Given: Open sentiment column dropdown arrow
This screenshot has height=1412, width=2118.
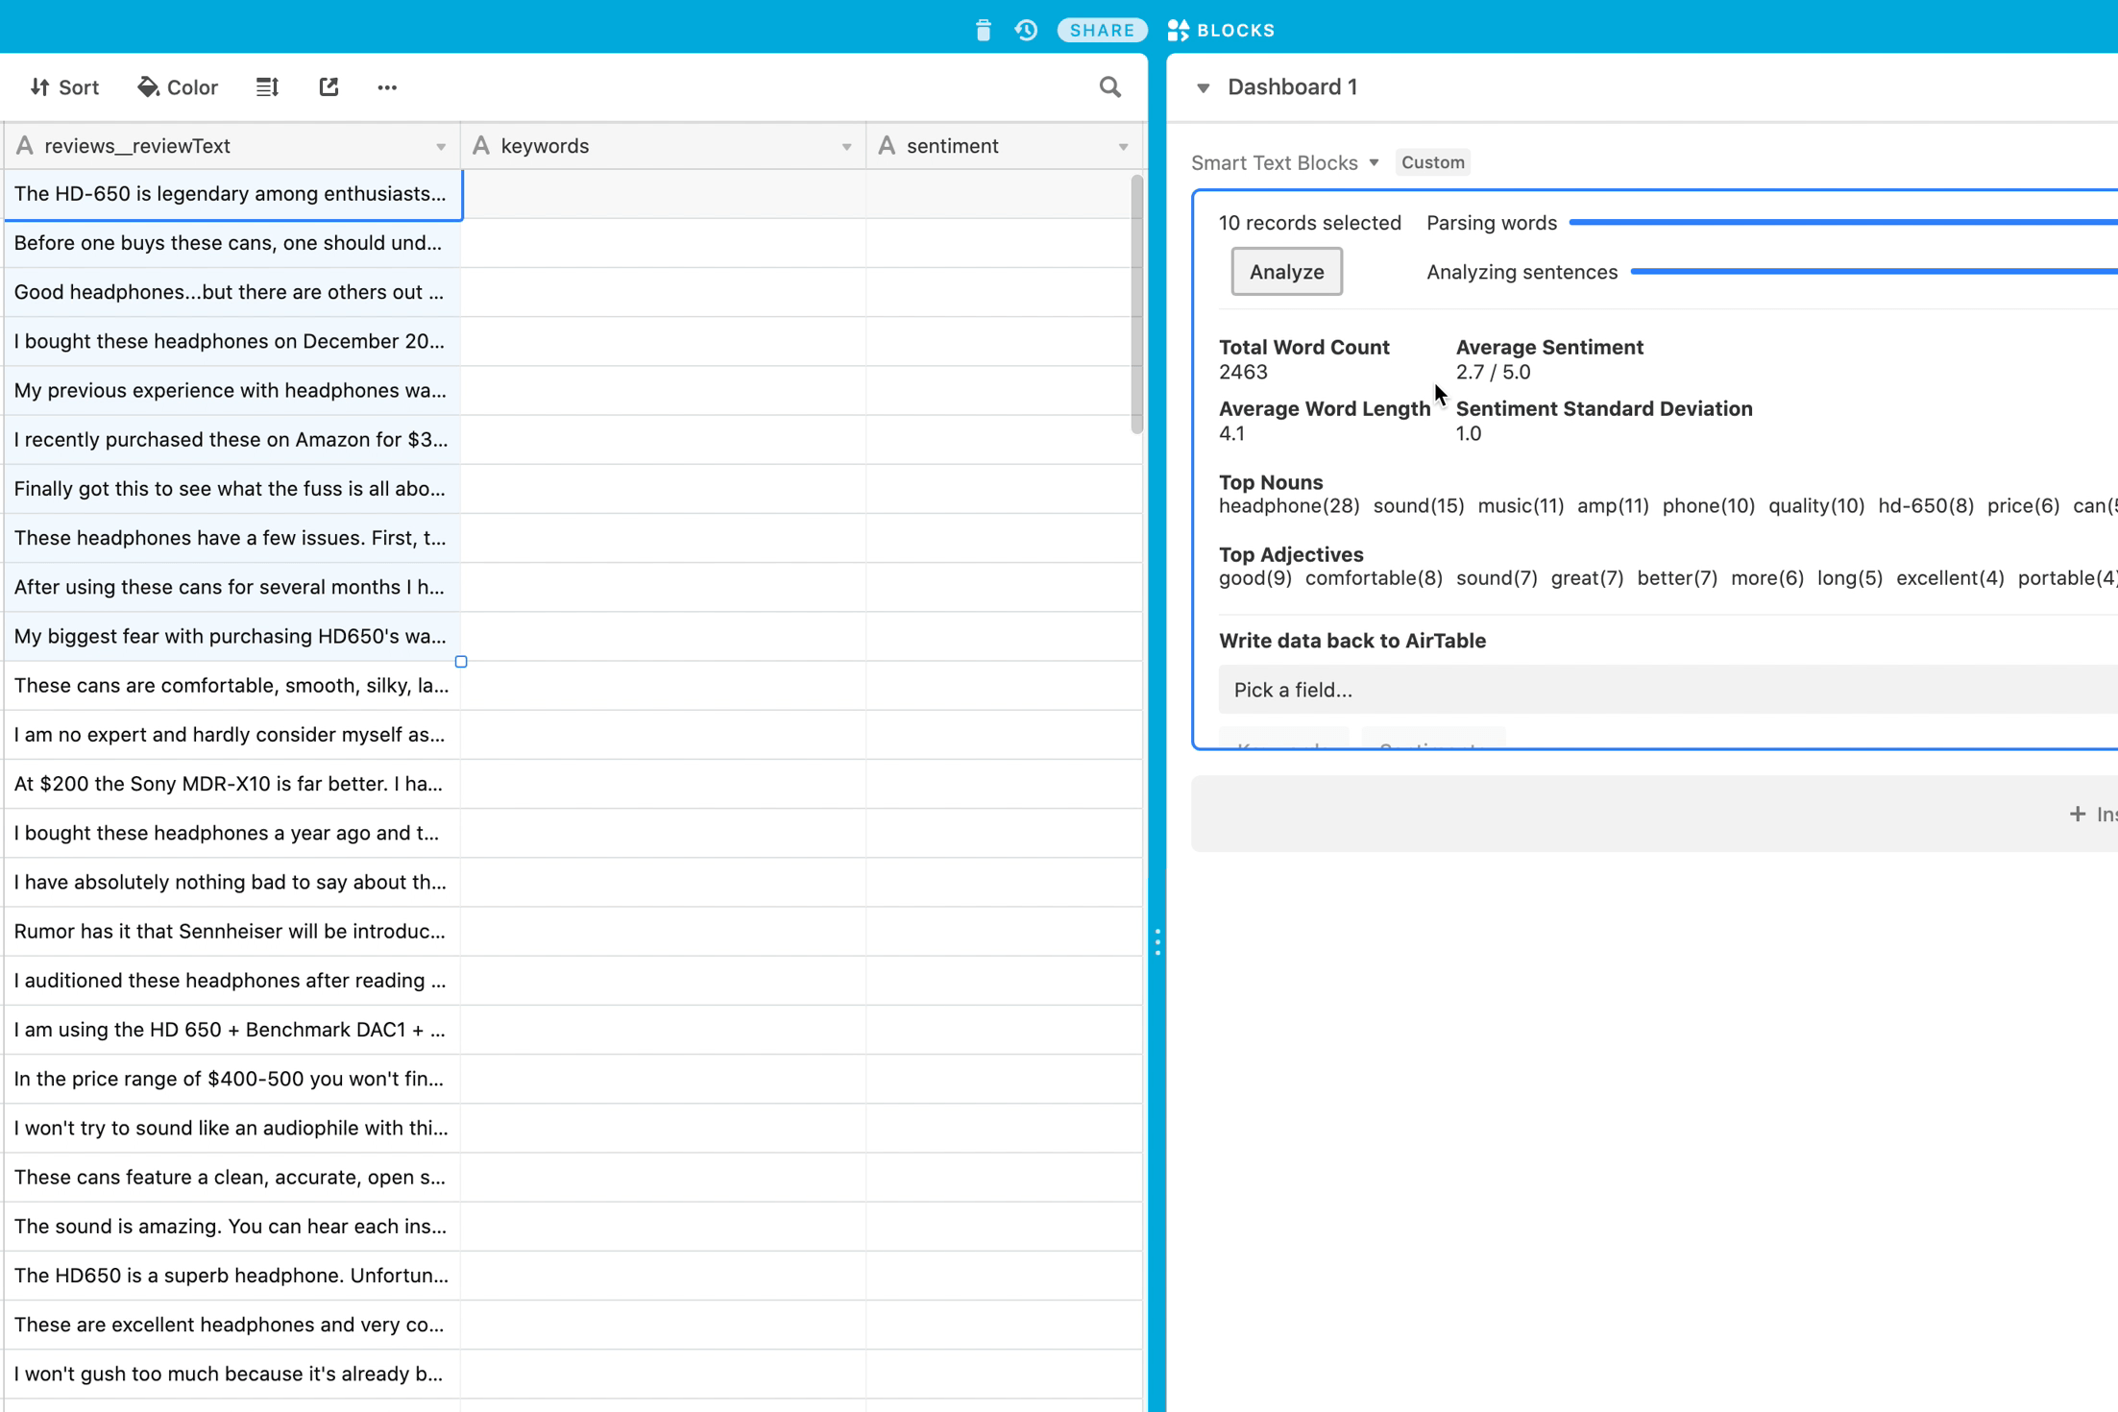Looking at the screenshot, I should pos(1123,147).
